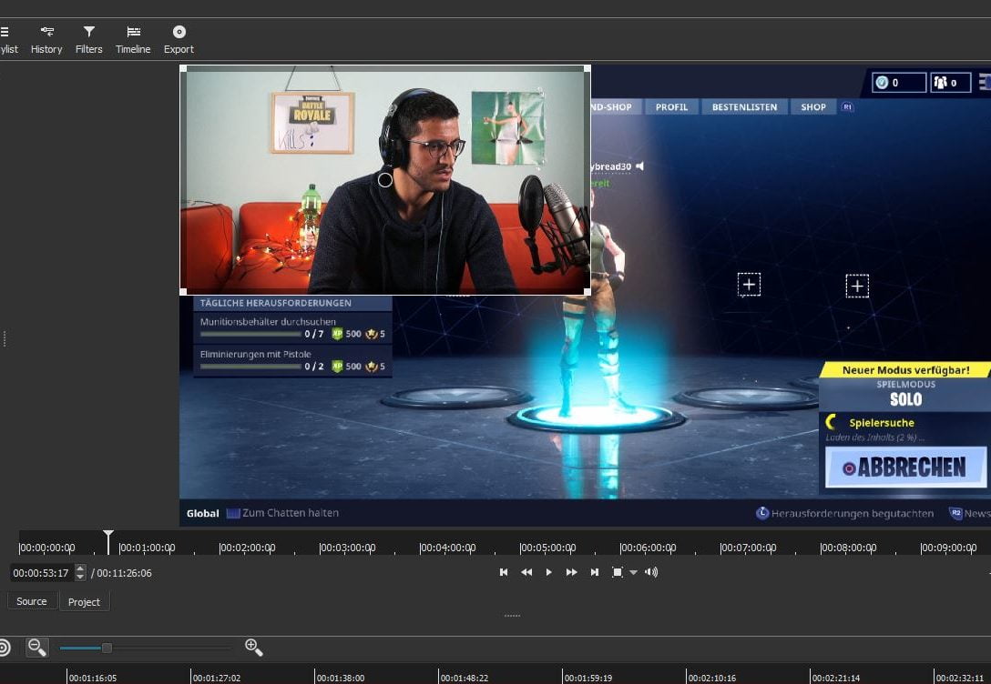This screenshot has height=684, width=991.
Task: Toggle the preview zoom fit button
Action: [618, 572]
